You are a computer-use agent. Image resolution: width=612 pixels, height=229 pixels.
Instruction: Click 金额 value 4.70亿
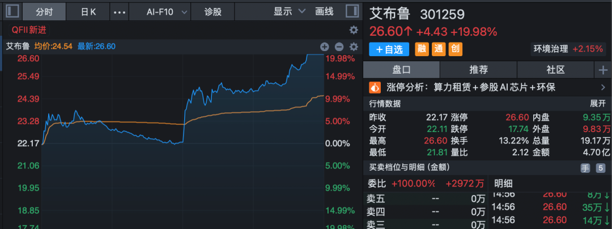point(595,152)
